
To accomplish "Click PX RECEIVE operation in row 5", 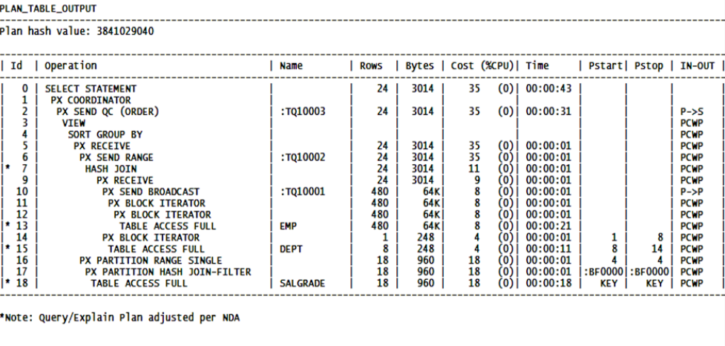I will [x=102, y=146].
